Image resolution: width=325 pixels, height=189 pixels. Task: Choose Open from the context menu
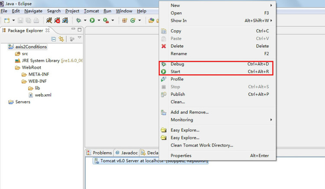[217, 13]
